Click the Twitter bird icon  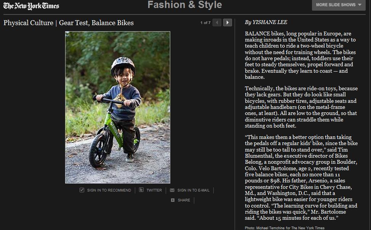[x=141, y=190]
